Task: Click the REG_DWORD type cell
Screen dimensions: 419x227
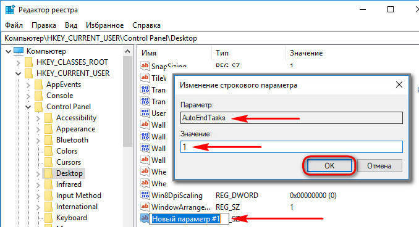Action: coord(237,196)
